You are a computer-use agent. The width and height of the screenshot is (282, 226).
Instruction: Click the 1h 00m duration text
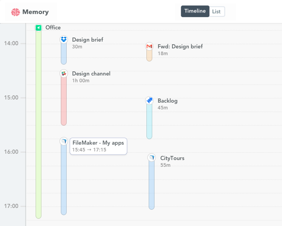point(81,81)
